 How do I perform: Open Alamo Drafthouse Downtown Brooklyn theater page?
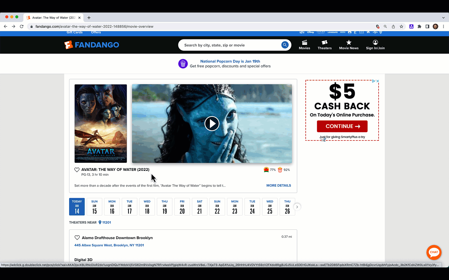click(117, 238)
